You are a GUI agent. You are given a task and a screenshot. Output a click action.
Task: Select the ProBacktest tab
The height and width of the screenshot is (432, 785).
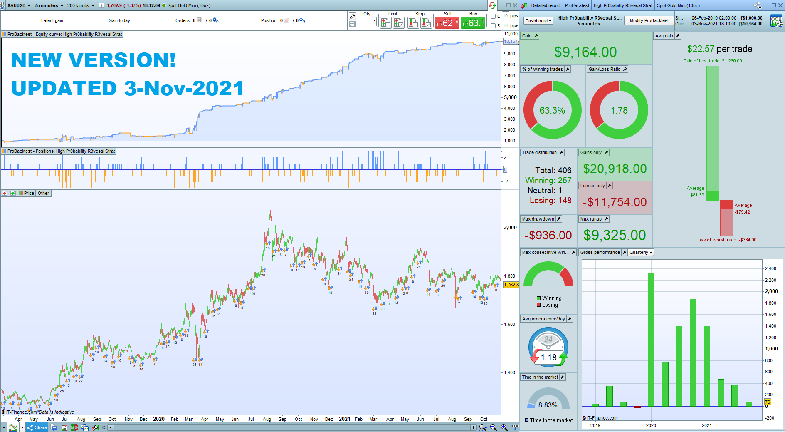click(577, 5)
